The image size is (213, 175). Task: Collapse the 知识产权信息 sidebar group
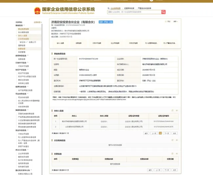tap(28, 70)
